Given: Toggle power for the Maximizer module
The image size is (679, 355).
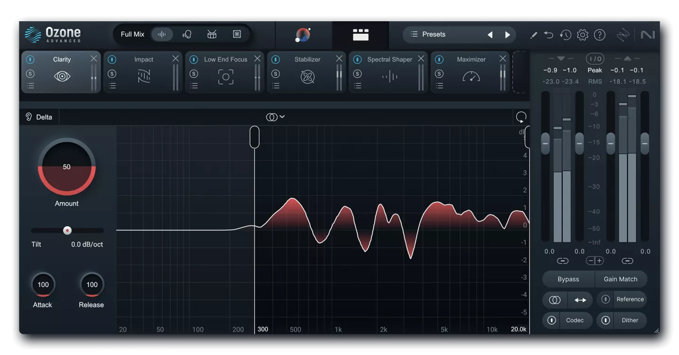Looking at the screenshot, I should [439, 60].
